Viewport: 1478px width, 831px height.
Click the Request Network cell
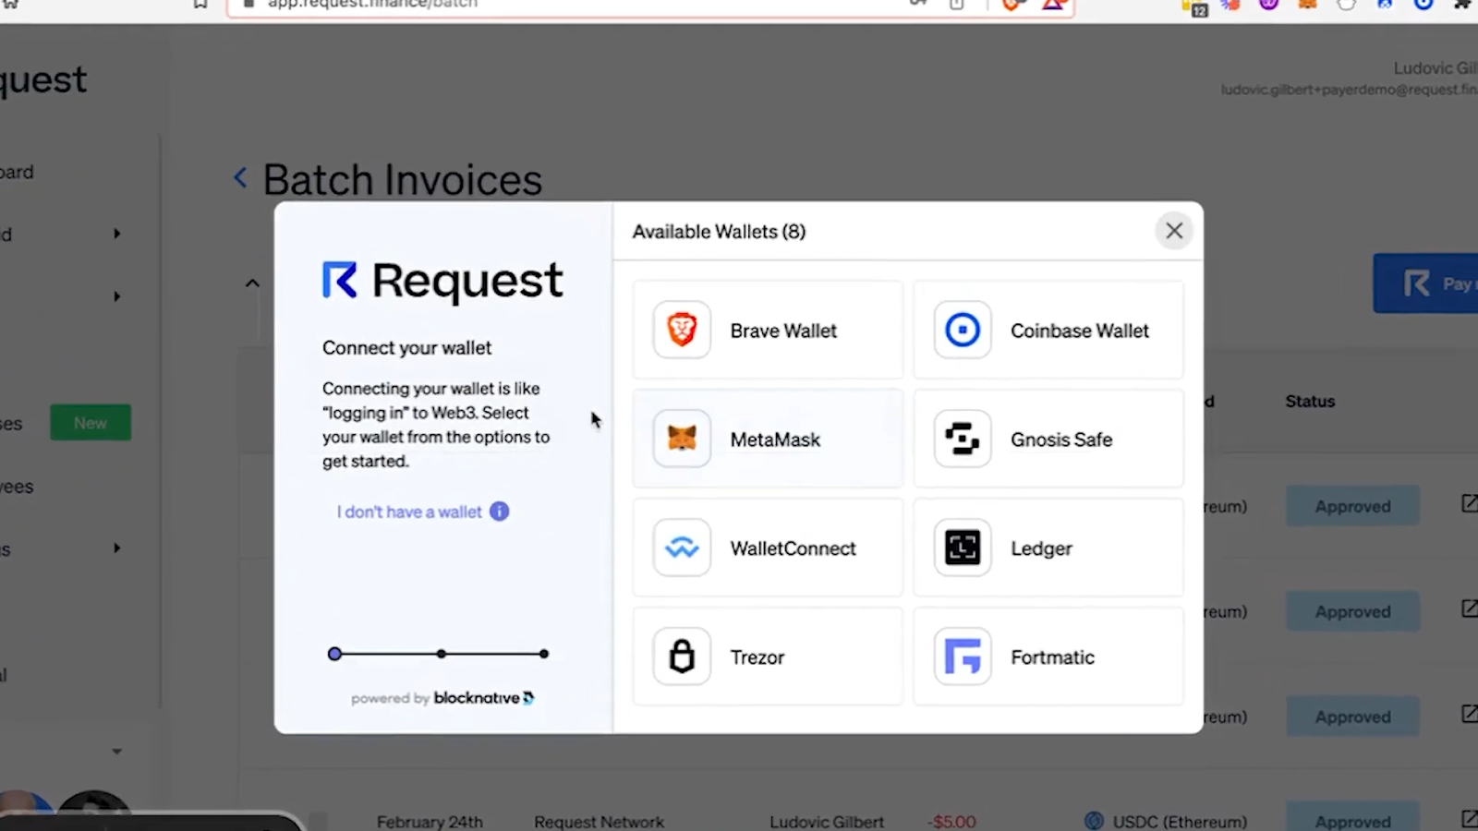tap(599, 822)
